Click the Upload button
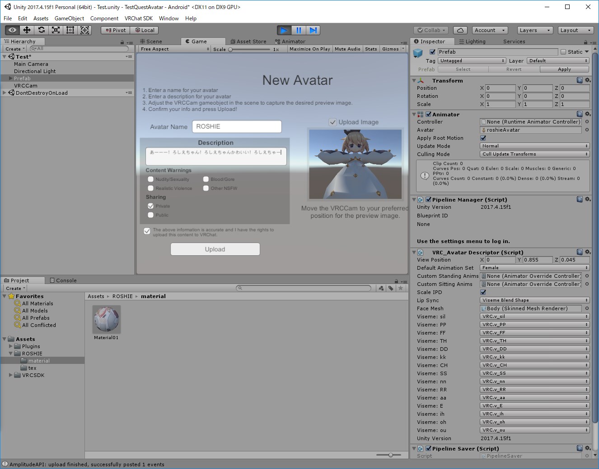Screen dimensions: 599x469 (215, 249)
